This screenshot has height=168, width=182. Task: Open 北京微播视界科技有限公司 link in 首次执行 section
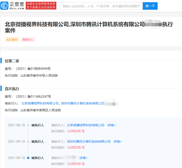click(40, 103)
